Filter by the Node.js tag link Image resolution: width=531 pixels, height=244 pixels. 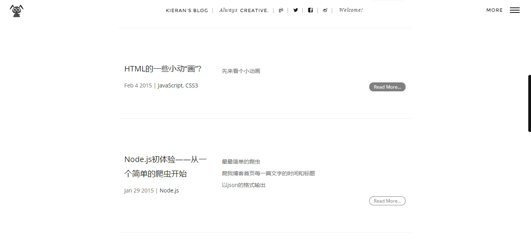pyautogui.click(x=169, y=191)
